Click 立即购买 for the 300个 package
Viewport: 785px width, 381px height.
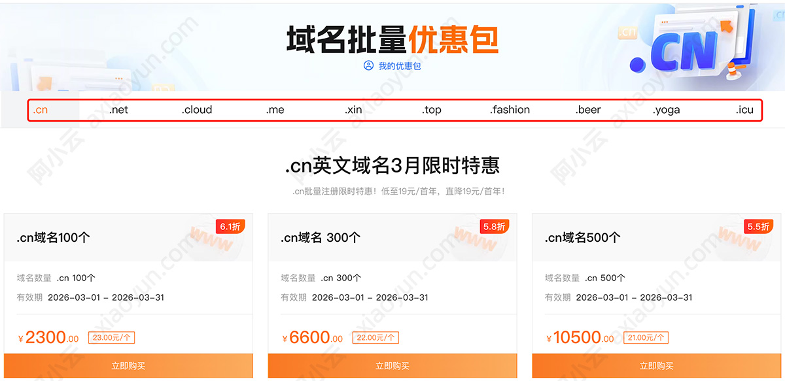392,366
